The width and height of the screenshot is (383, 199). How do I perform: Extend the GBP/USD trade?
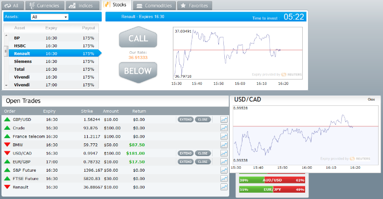(x=186, y=119)
